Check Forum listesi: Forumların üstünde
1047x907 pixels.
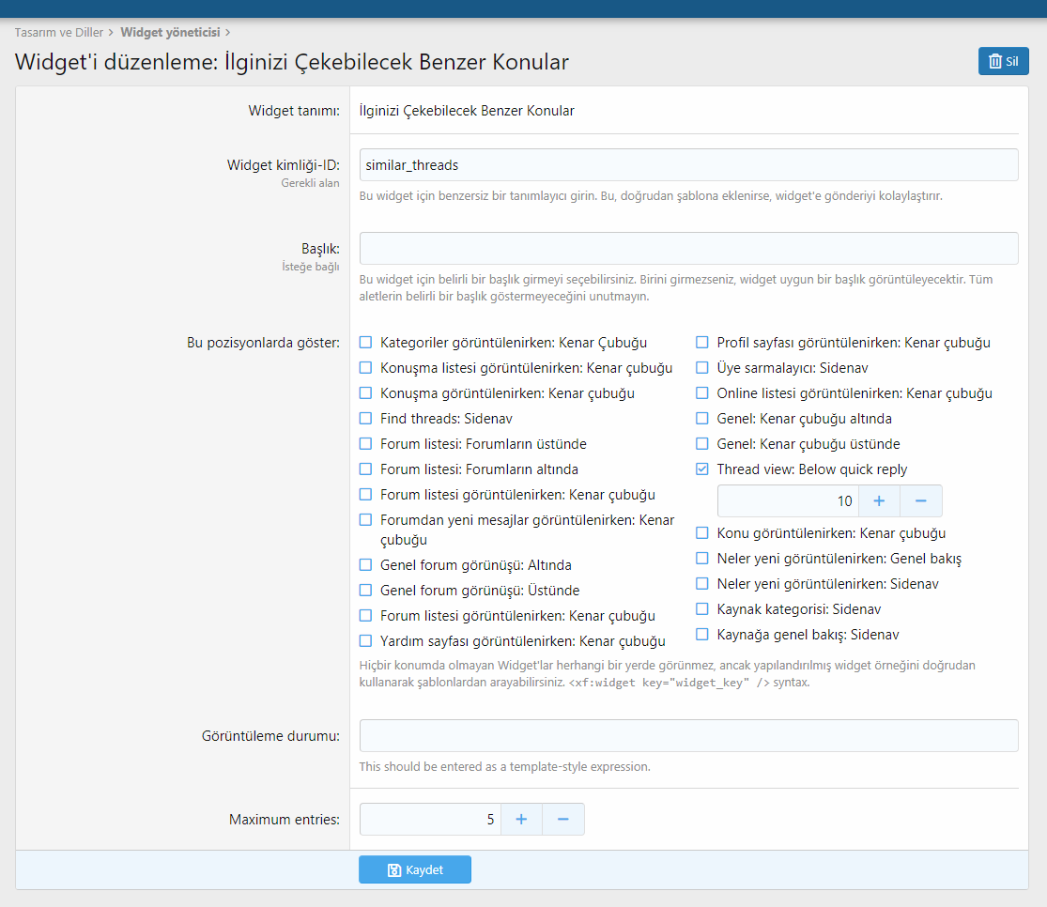(366, 444)
